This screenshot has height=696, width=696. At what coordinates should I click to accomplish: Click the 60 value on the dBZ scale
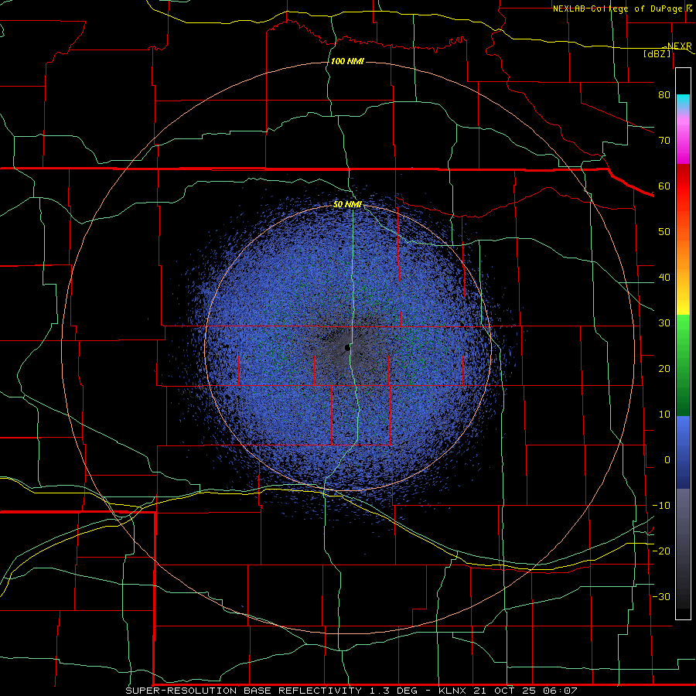pyautogui.click(x=664, y=186)
